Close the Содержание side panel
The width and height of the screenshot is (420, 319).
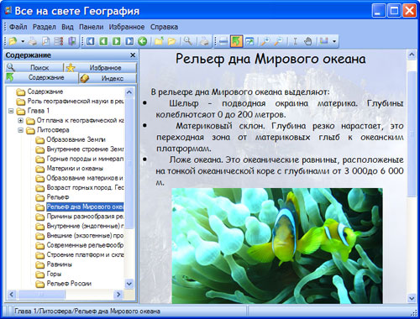click(133, 55)
